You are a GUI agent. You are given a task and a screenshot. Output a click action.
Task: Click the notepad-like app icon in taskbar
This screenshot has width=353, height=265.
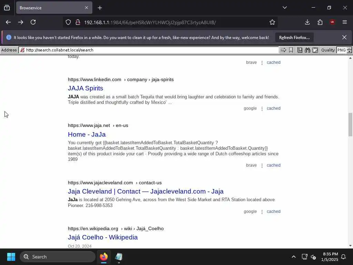(x=119, y=257)
